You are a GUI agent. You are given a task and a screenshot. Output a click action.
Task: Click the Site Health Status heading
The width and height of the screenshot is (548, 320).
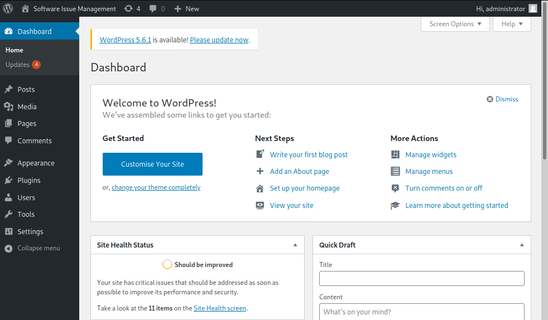pos(125,245)
